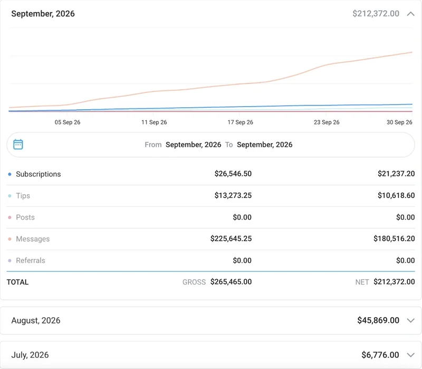Click Subscriptions net value $21,237.20
The image size is (422, 369).
(396, 174)
